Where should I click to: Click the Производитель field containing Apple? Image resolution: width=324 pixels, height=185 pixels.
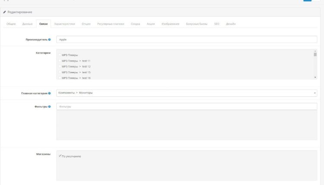pyautogui.click(x=186, y=40)
